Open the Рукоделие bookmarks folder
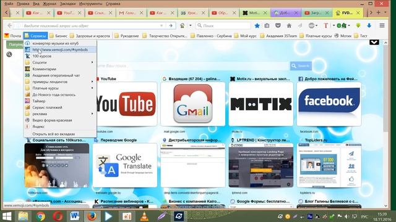Image resolution: width=396 pixels, height=222 pixels. point(126,36)
